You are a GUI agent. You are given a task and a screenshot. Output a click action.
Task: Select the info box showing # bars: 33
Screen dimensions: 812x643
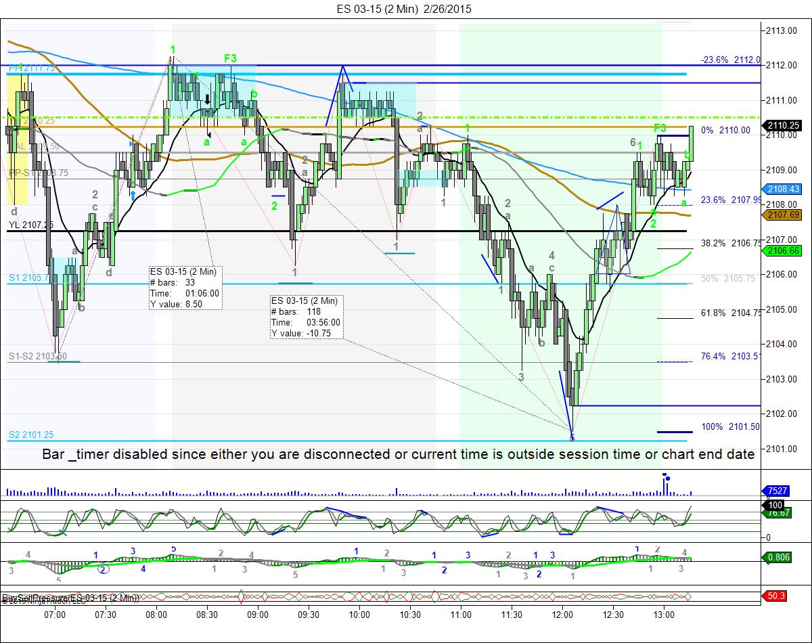[185, 288]
